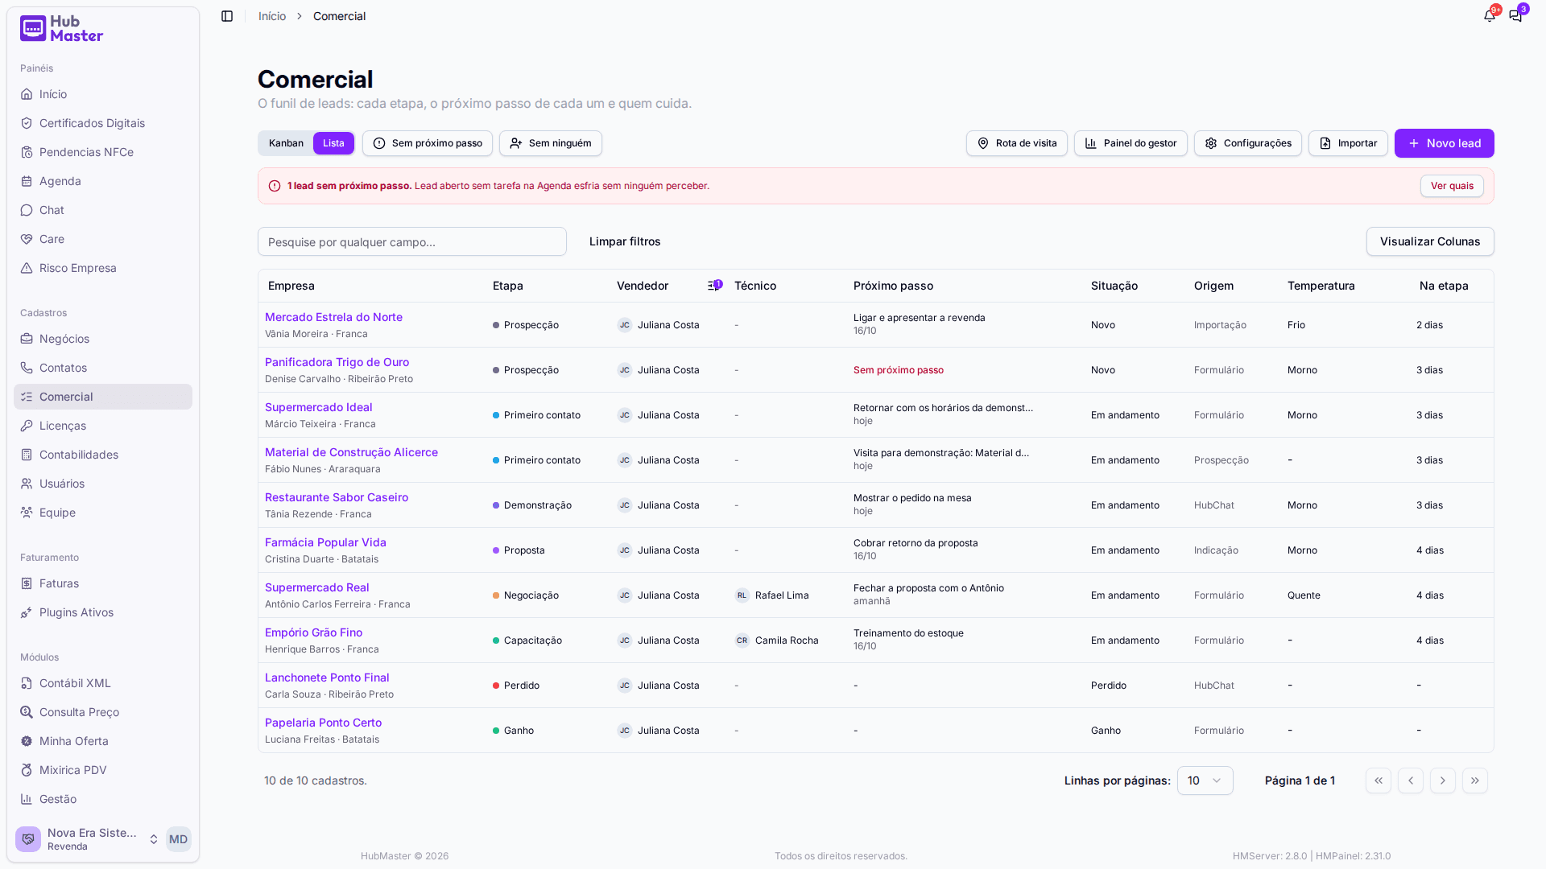Screen dimensions: 1546x869
Task: Open the Supermercado Real lead
Action: pos(317,587)
